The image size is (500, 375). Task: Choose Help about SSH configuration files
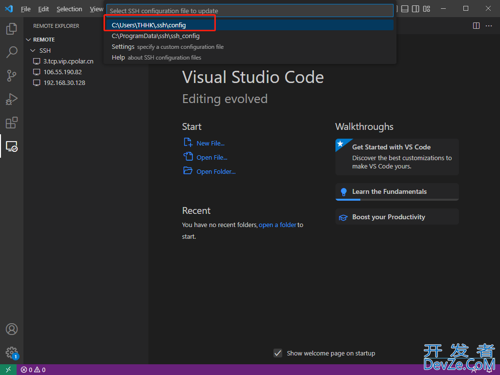click(250, 58)
